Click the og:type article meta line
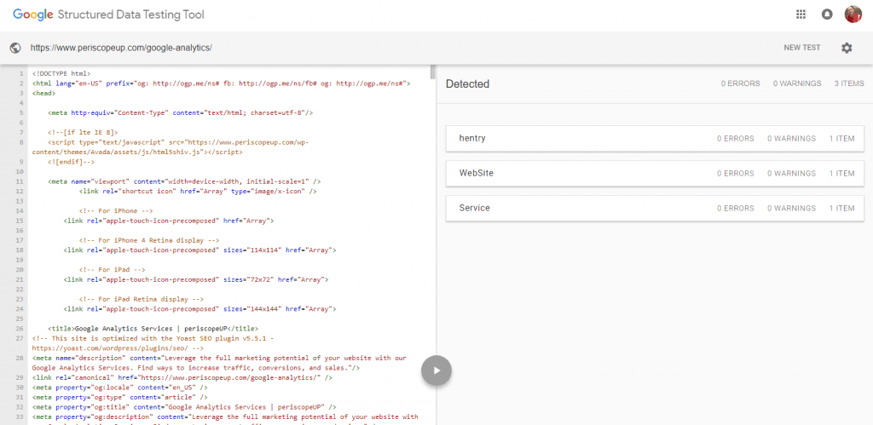The height and width of the screenshot is (425, 873). (x=119, y=397)
